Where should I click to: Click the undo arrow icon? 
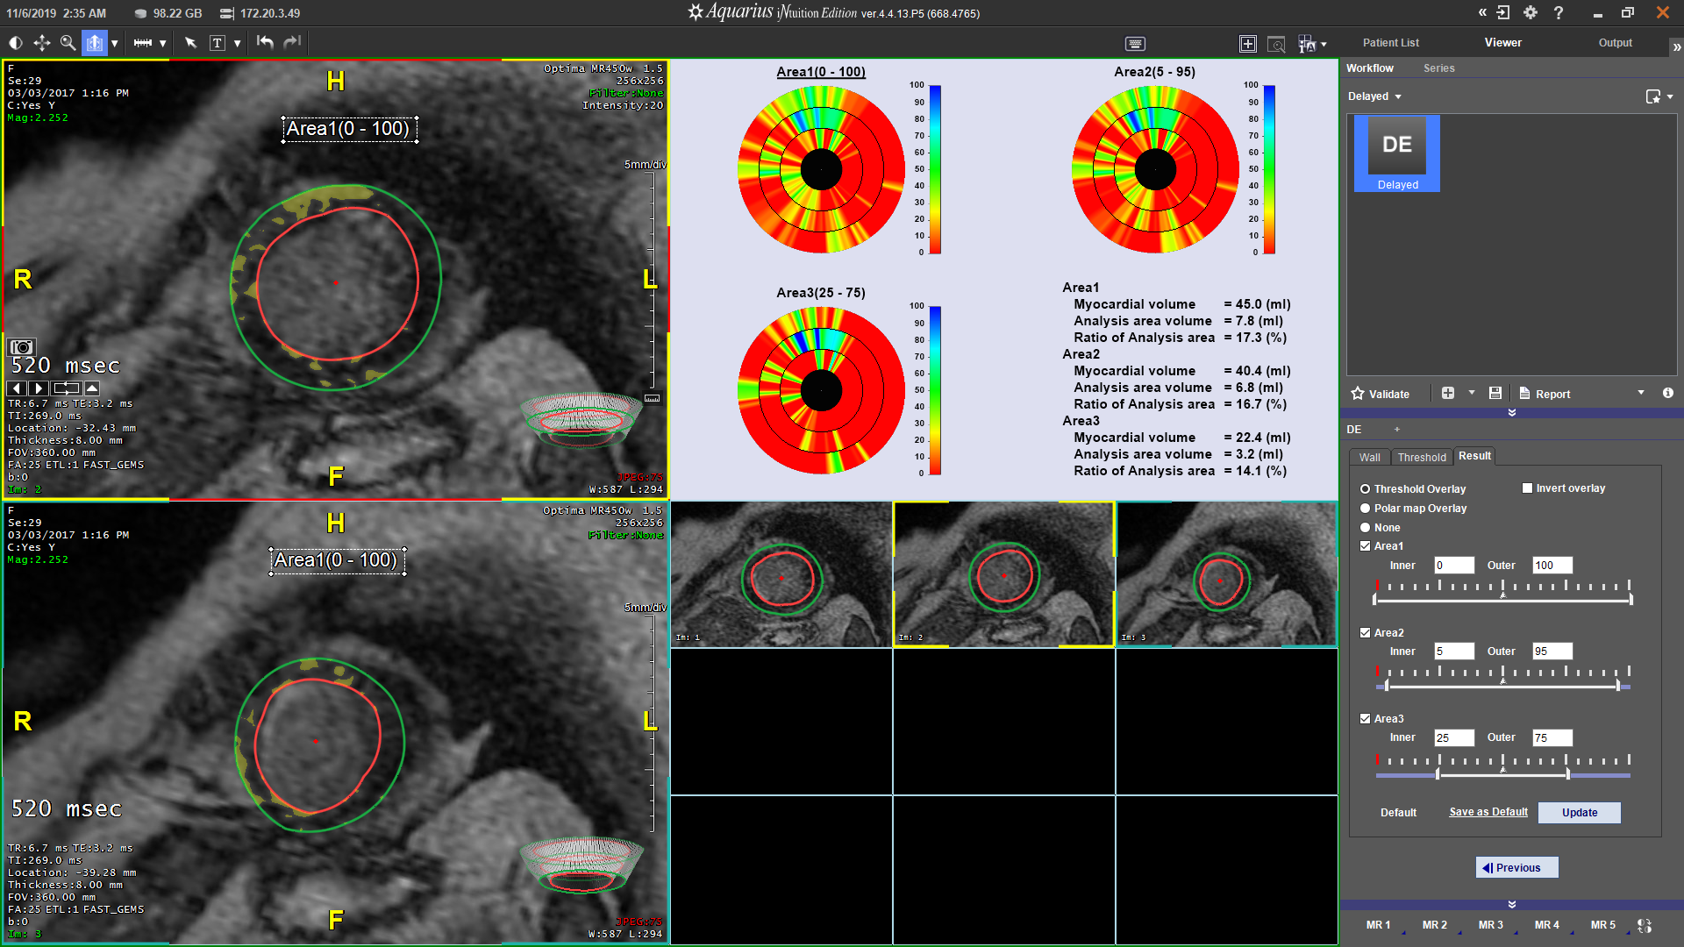click(x=265, y=41)
